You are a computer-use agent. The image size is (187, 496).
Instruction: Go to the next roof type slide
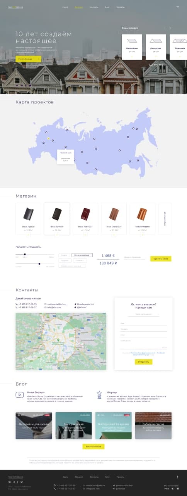coord(170,28)
